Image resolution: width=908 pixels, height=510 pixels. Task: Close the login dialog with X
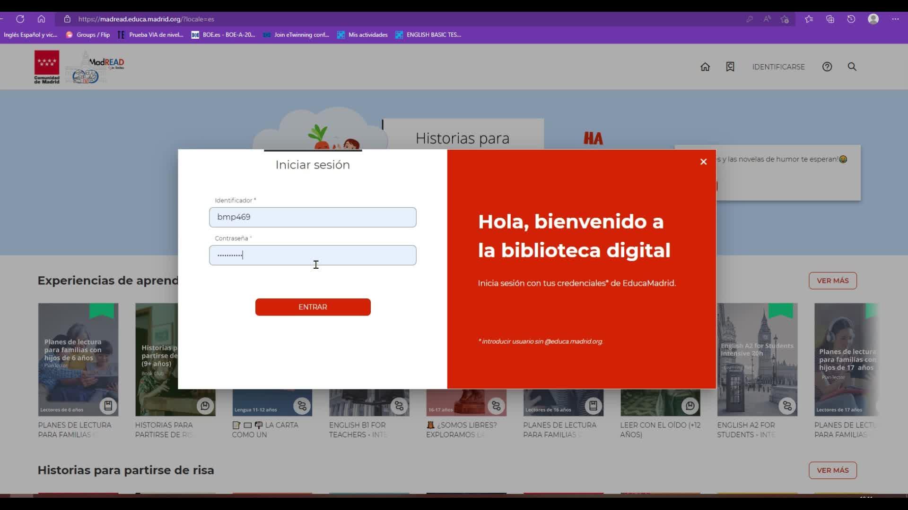click(703, 161)
